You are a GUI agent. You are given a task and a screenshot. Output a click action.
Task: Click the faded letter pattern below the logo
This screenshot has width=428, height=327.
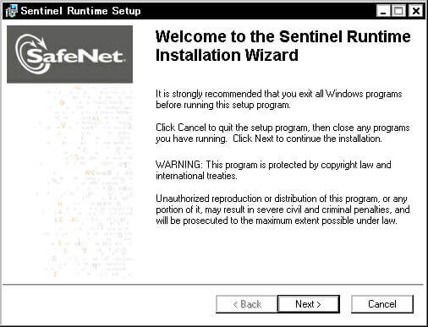click(x=85, y=180)
